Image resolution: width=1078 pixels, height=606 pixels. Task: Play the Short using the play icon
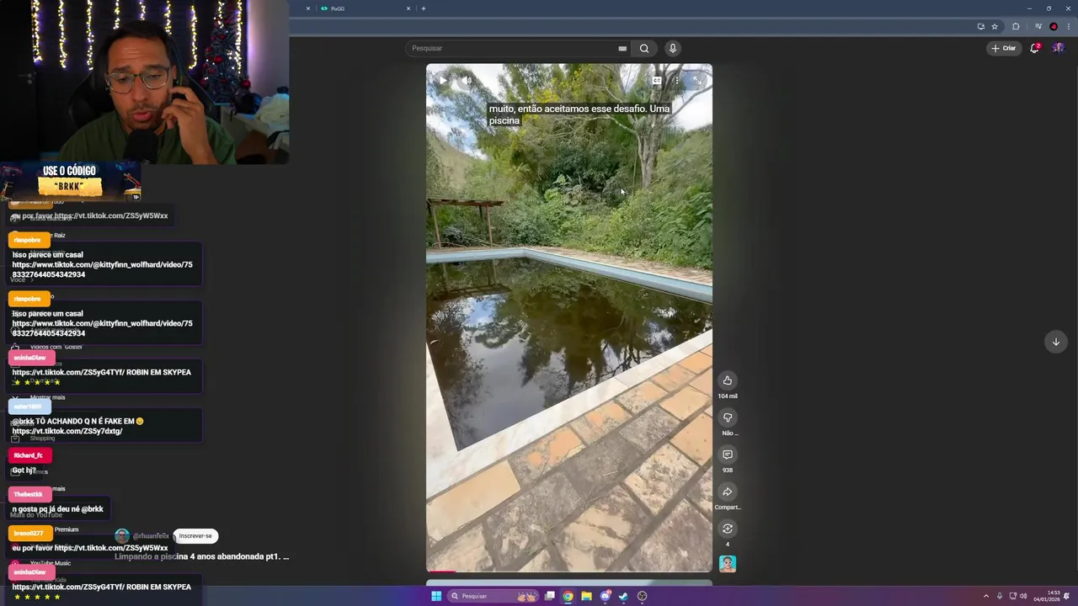coord(443,81)
